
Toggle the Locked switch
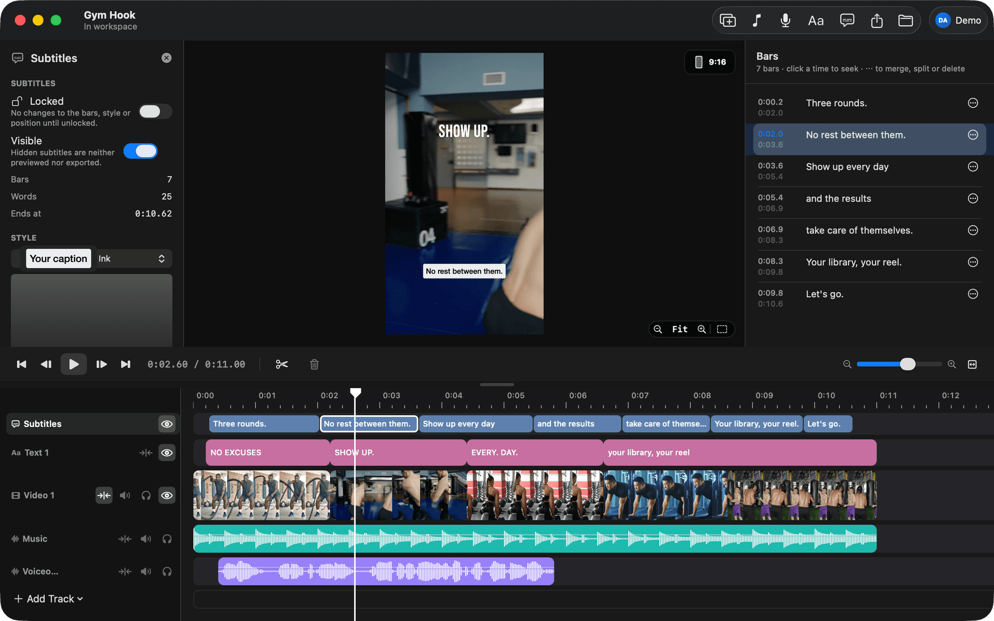click(x=155, y=111)
